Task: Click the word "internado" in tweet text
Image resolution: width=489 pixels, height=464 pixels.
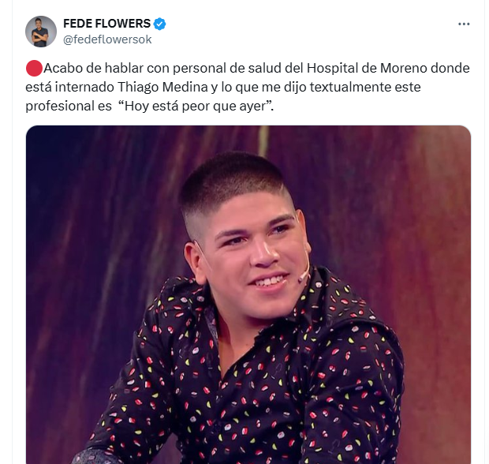Action: (x=84, y=87)
